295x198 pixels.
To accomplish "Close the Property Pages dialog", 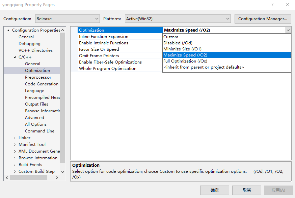I will click(x=288, y=4).
